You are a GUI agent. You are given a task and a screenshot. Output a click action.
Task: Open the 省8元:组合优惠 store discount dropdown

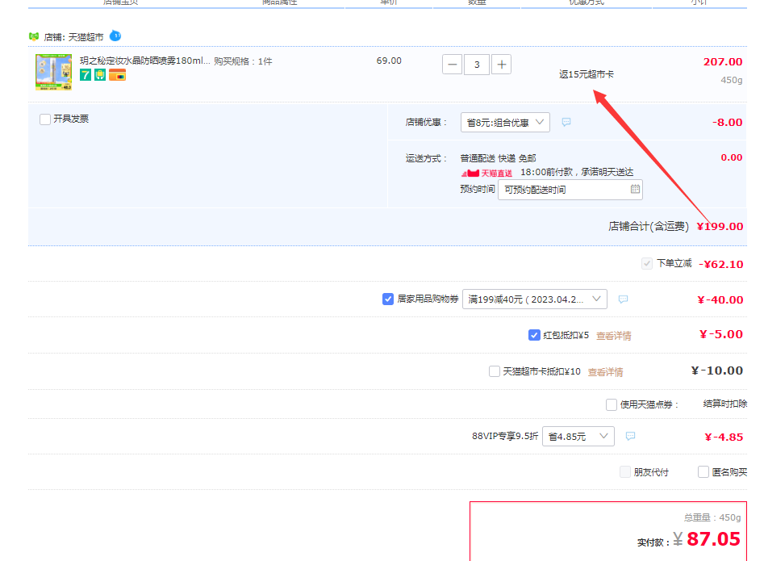tap(505, 123)
